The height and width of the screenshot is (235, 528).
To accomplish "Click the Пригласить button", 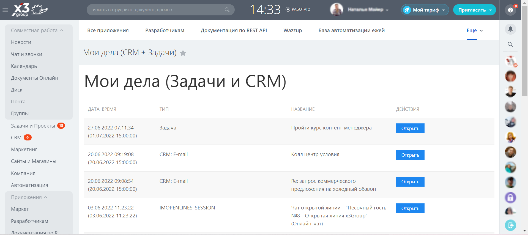I will click(x=474, y=10).
